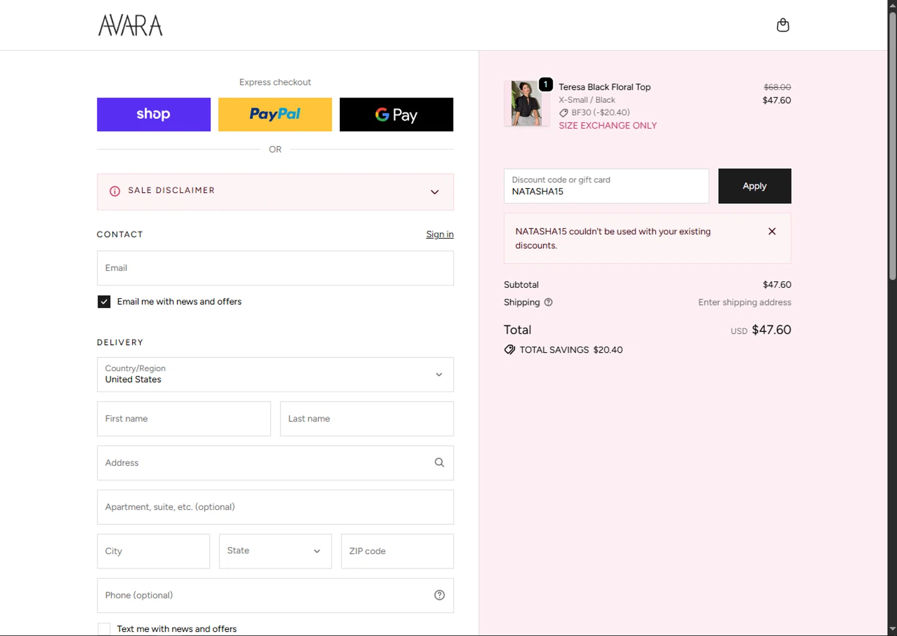Click the shipping help question icon
Viewport: 897px width, 636px height.
point(548,302)
